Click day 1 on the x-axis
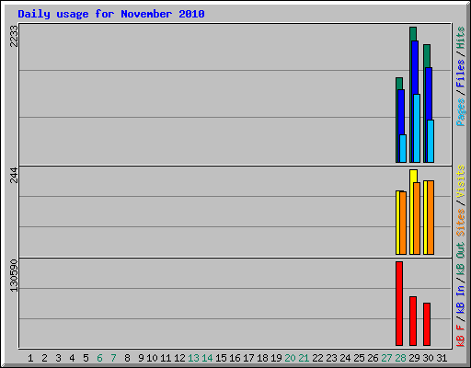The height and width of the screenshot is (368, 471). [x=30, y=358]
